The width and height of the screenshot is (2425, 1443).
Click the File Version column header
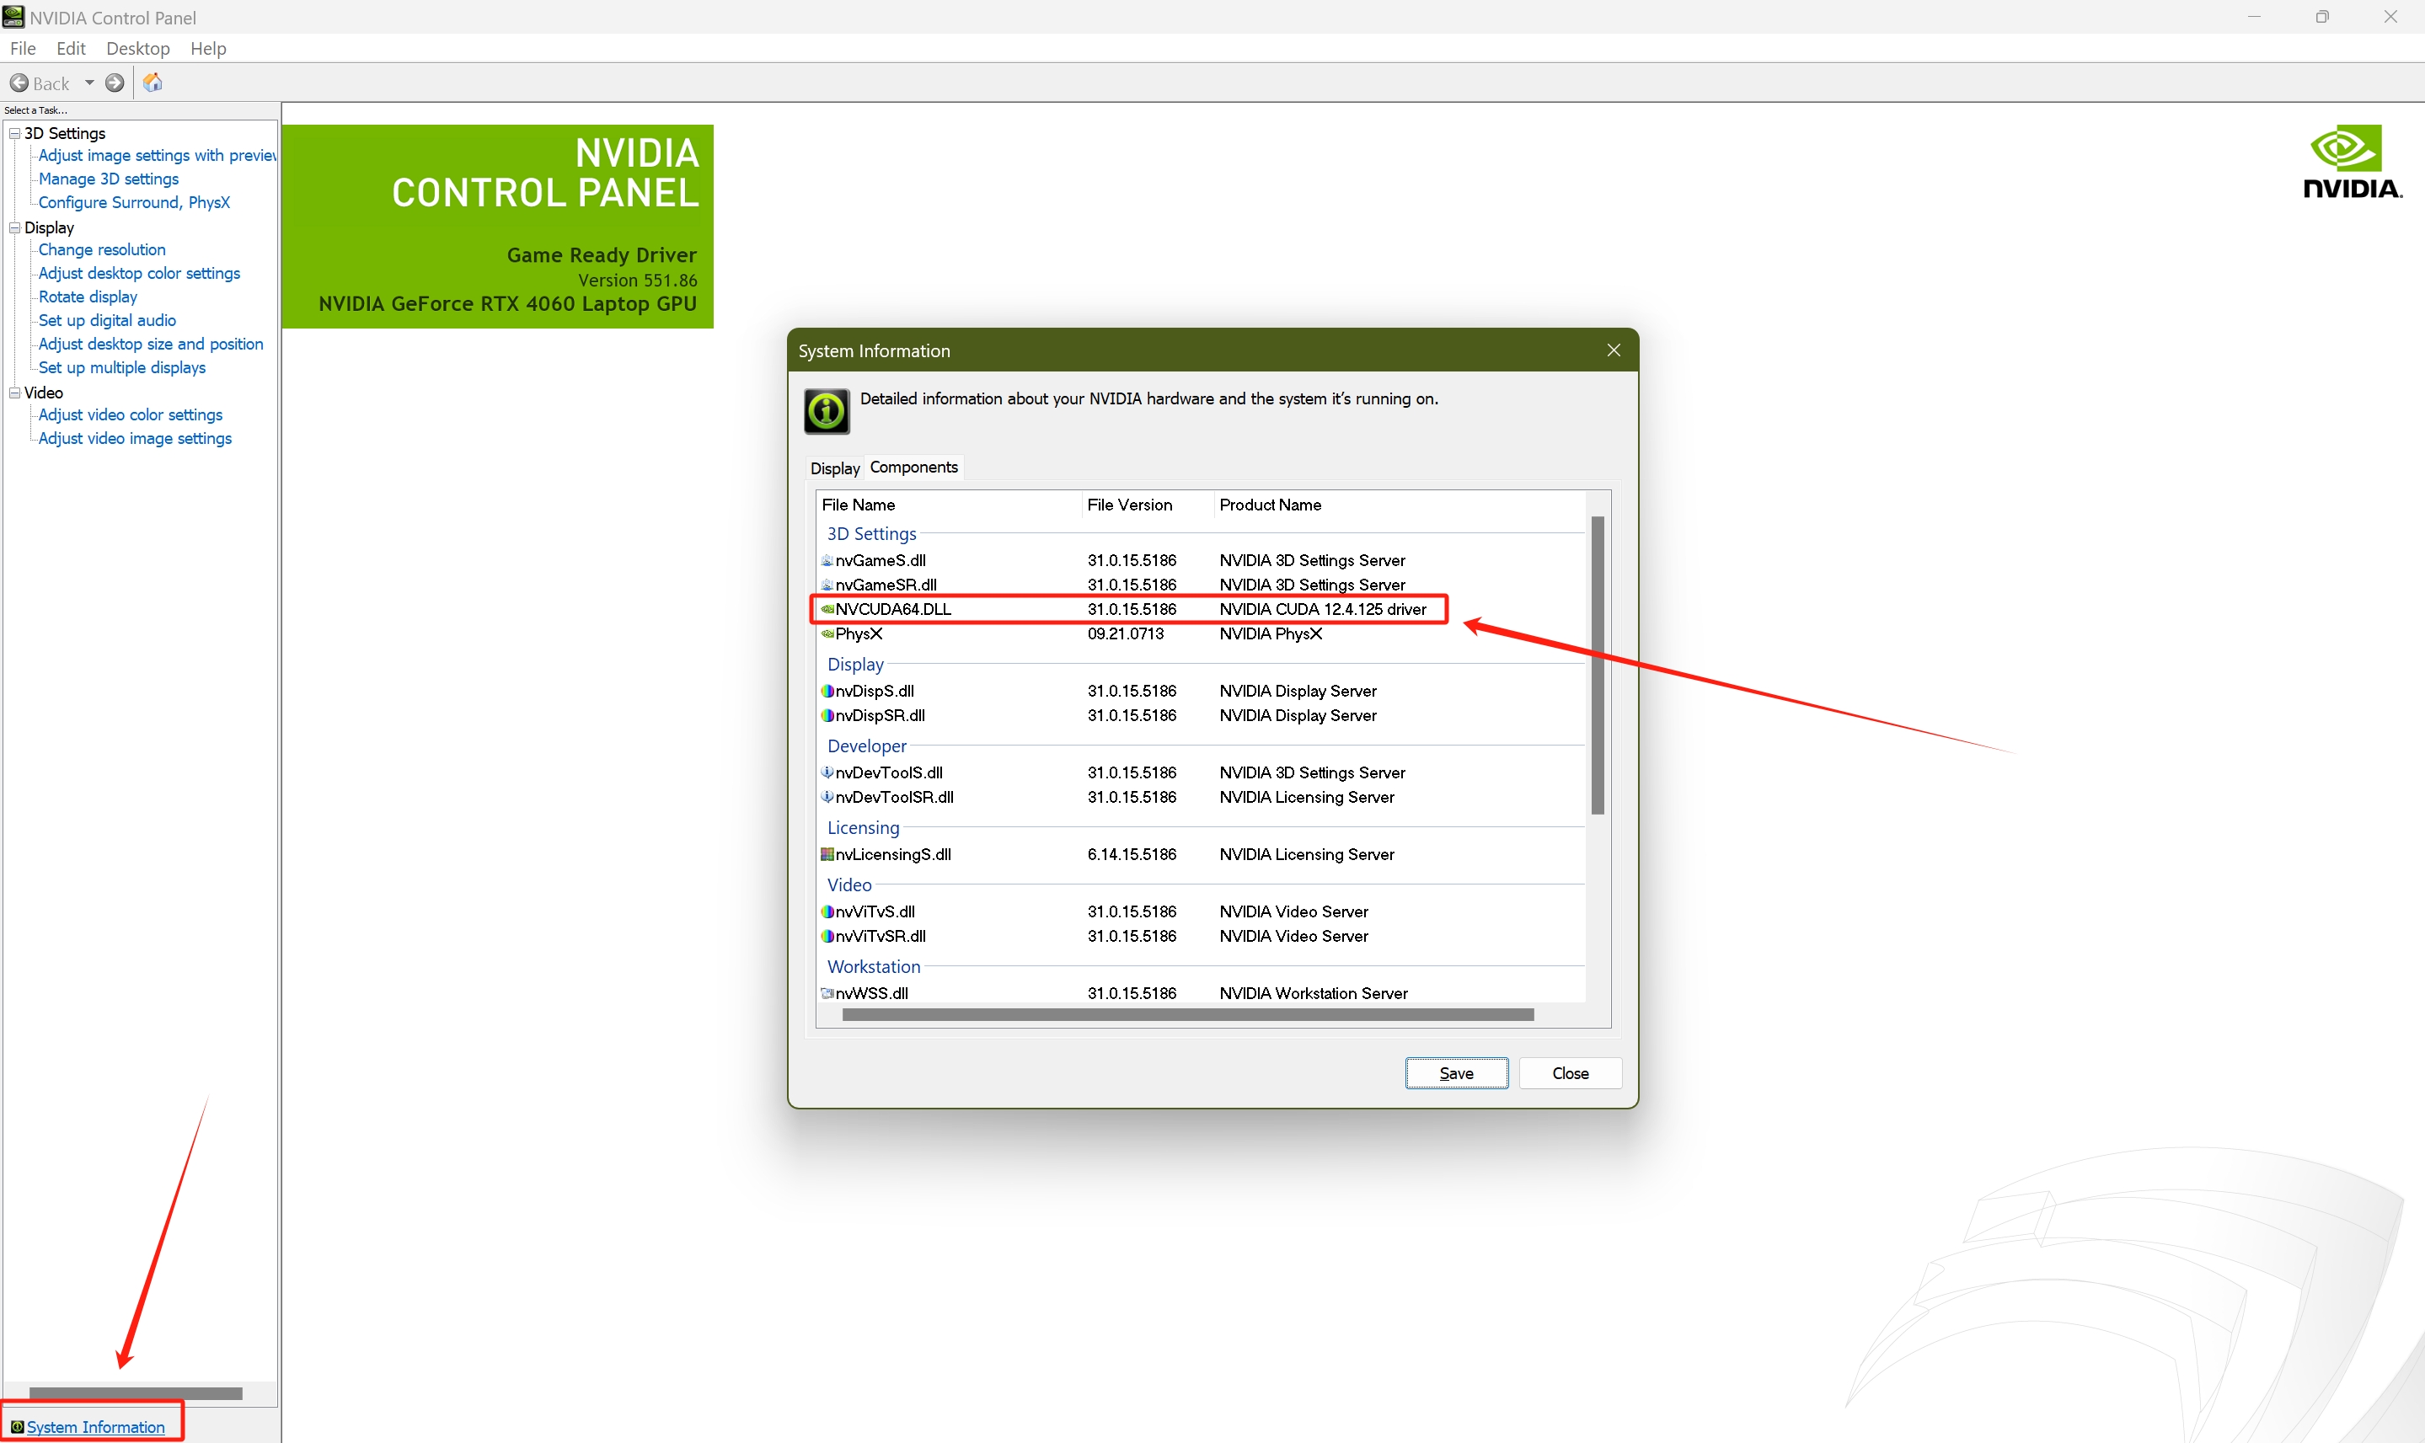pyautogui.click(x=1129, y=505)
